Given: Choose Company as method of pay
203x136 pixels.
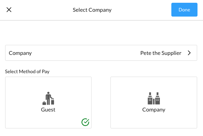Looking at the screenshot, I should coord(154,103).
